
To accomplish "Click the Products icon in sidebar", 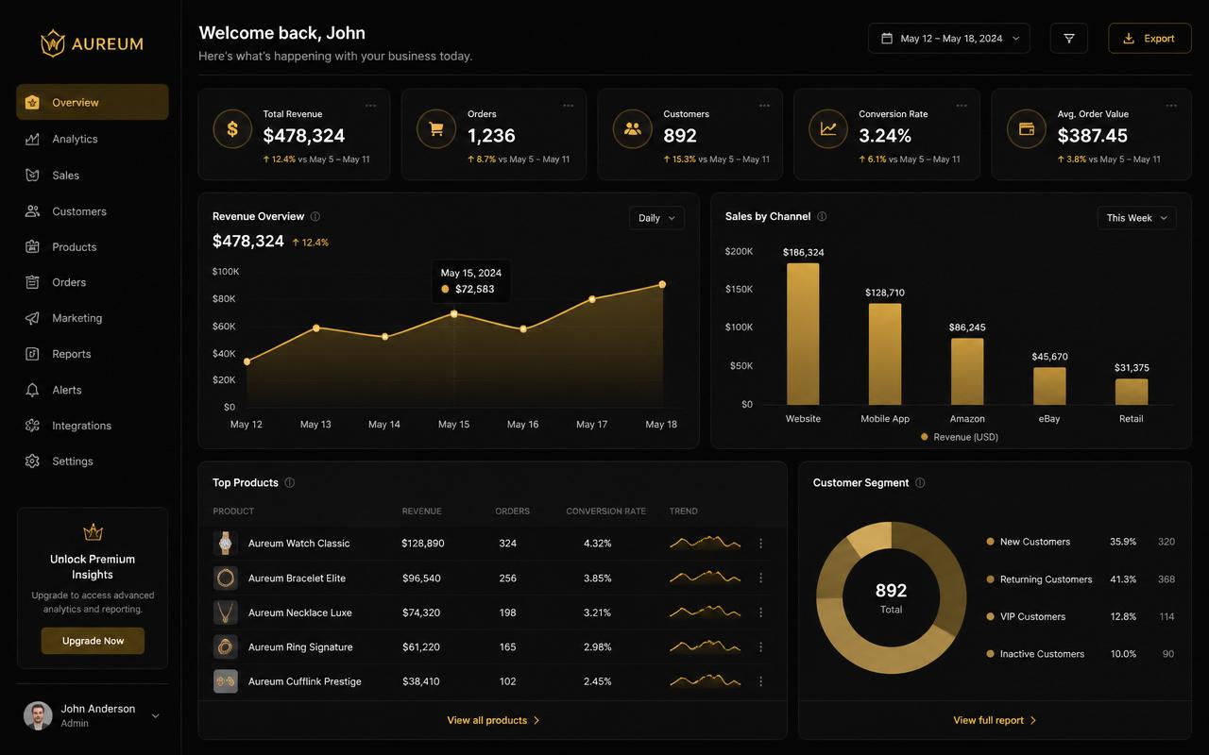I will pos(32,246).
